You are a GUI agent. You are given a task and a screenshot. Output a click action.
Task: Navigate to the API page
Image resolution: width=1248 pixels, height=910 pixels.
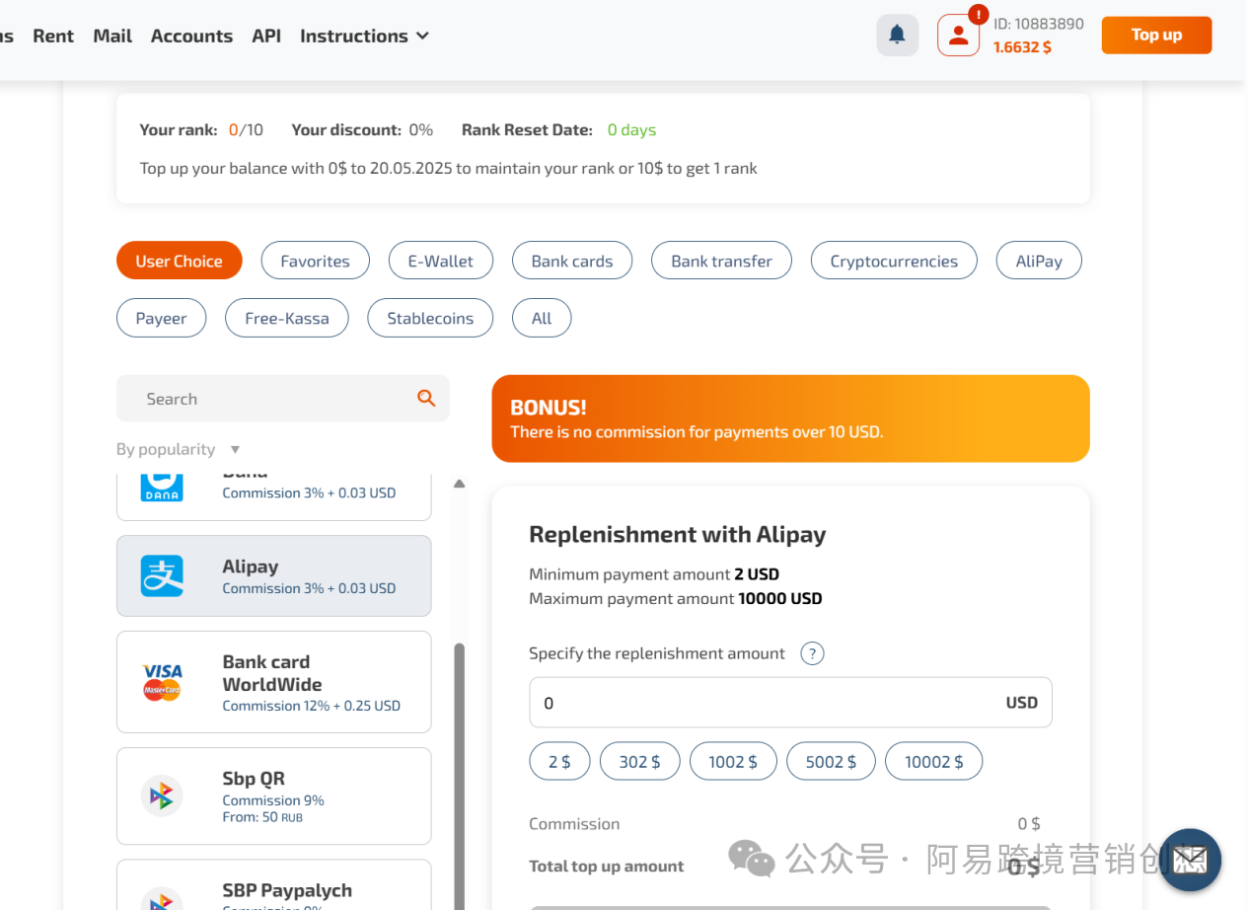(x=266, y=36)
